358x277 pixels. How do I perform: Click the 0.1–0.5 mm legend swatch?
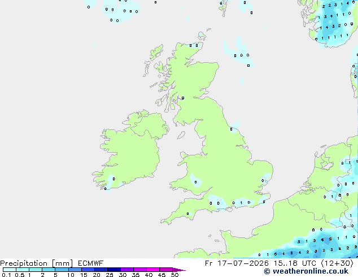pyautogui.click(x=10, y=270)
